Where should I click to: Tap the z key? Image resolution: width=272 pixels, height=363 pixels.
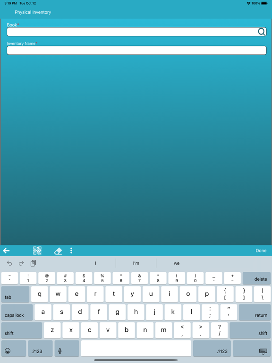point(52,330)
